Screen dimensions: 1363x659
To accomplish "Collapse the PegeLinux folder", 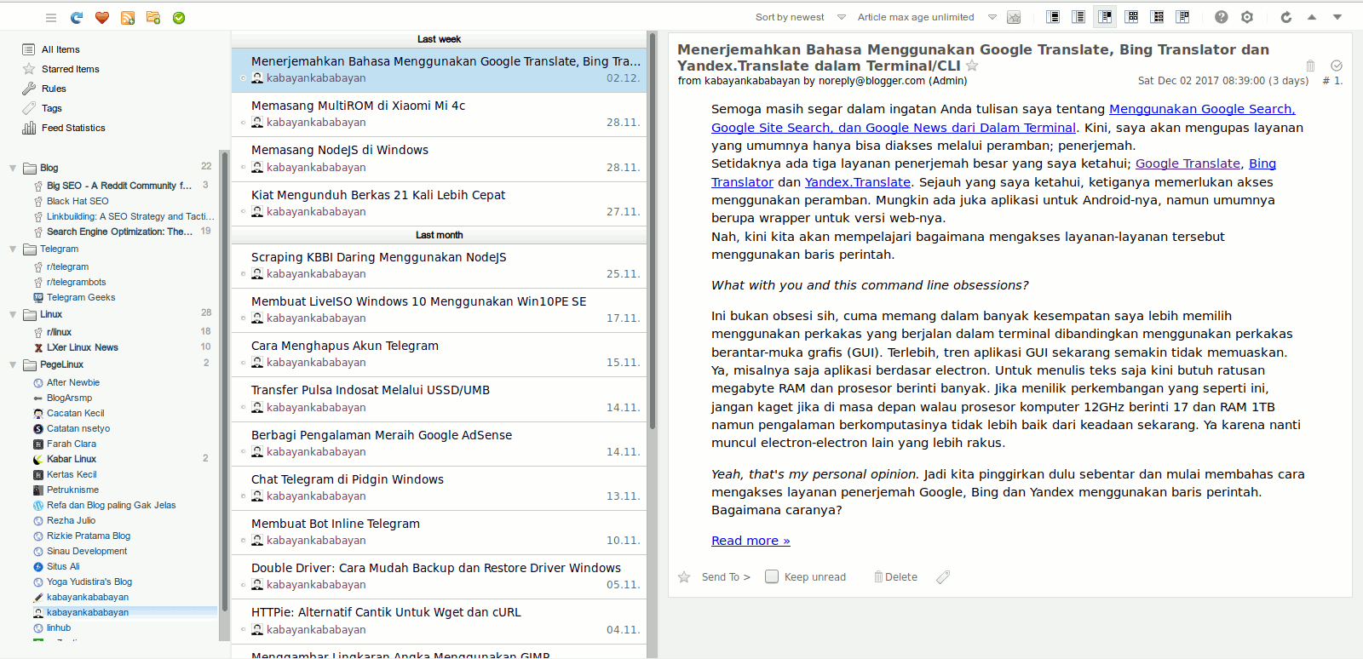I will click(x=13, y=364).
